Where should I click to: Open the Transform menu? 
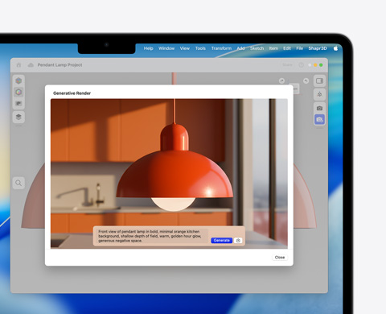point(221,48)
